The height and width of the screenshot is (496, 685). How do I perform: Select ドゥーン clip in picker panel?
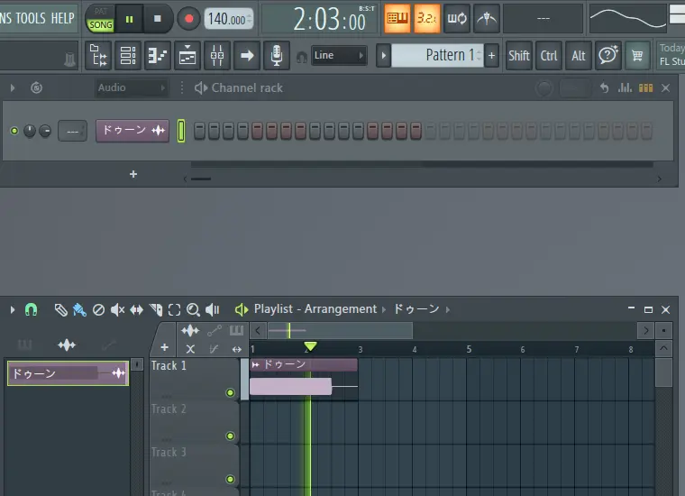click(68, 373)
